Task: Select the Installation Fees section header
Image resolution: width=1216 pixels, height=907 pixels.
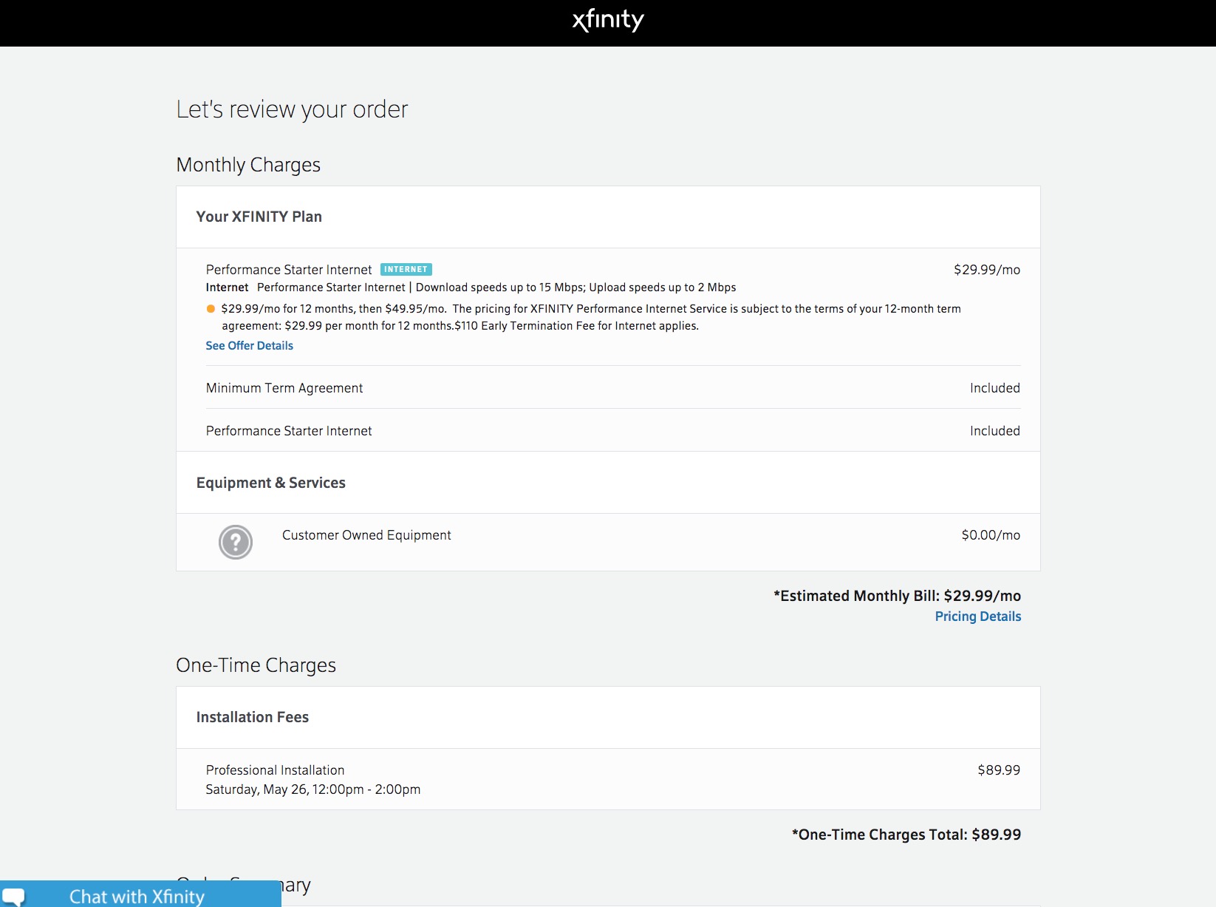Action: tap(252, 717)
